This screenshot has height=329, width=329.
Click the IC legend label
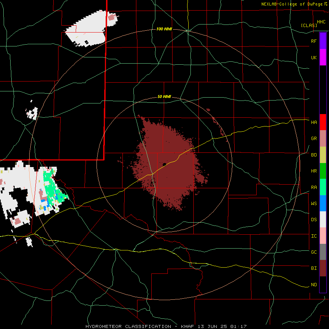click(x=314, y=236)
